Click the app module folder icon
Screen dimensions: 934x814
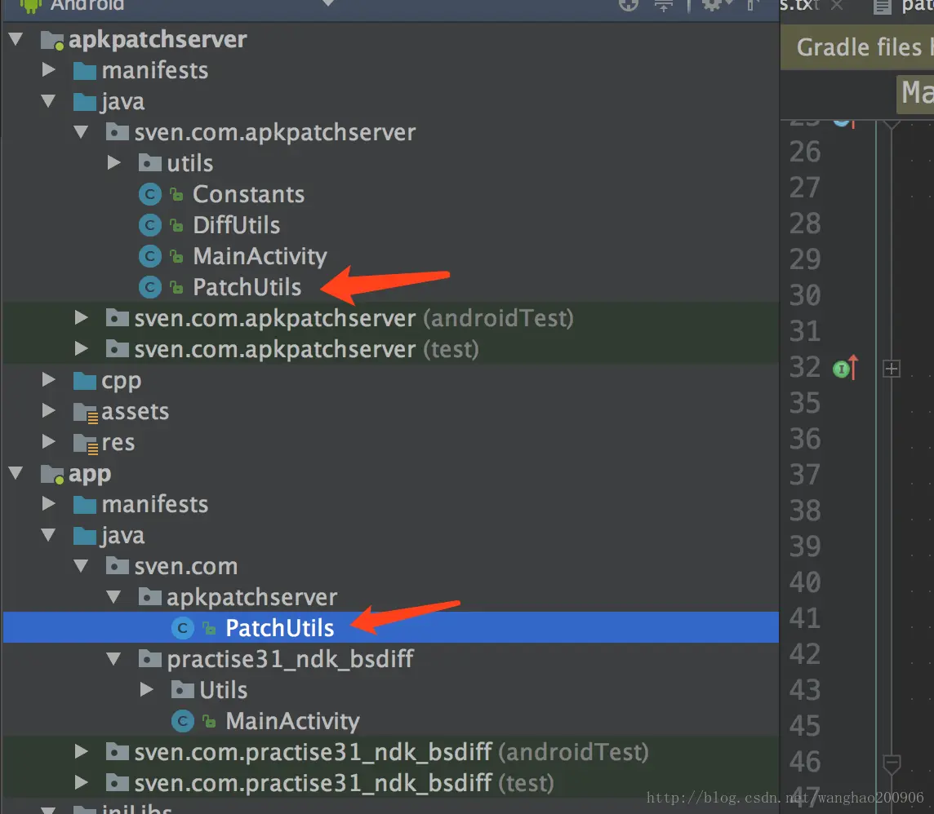point(51,474)
